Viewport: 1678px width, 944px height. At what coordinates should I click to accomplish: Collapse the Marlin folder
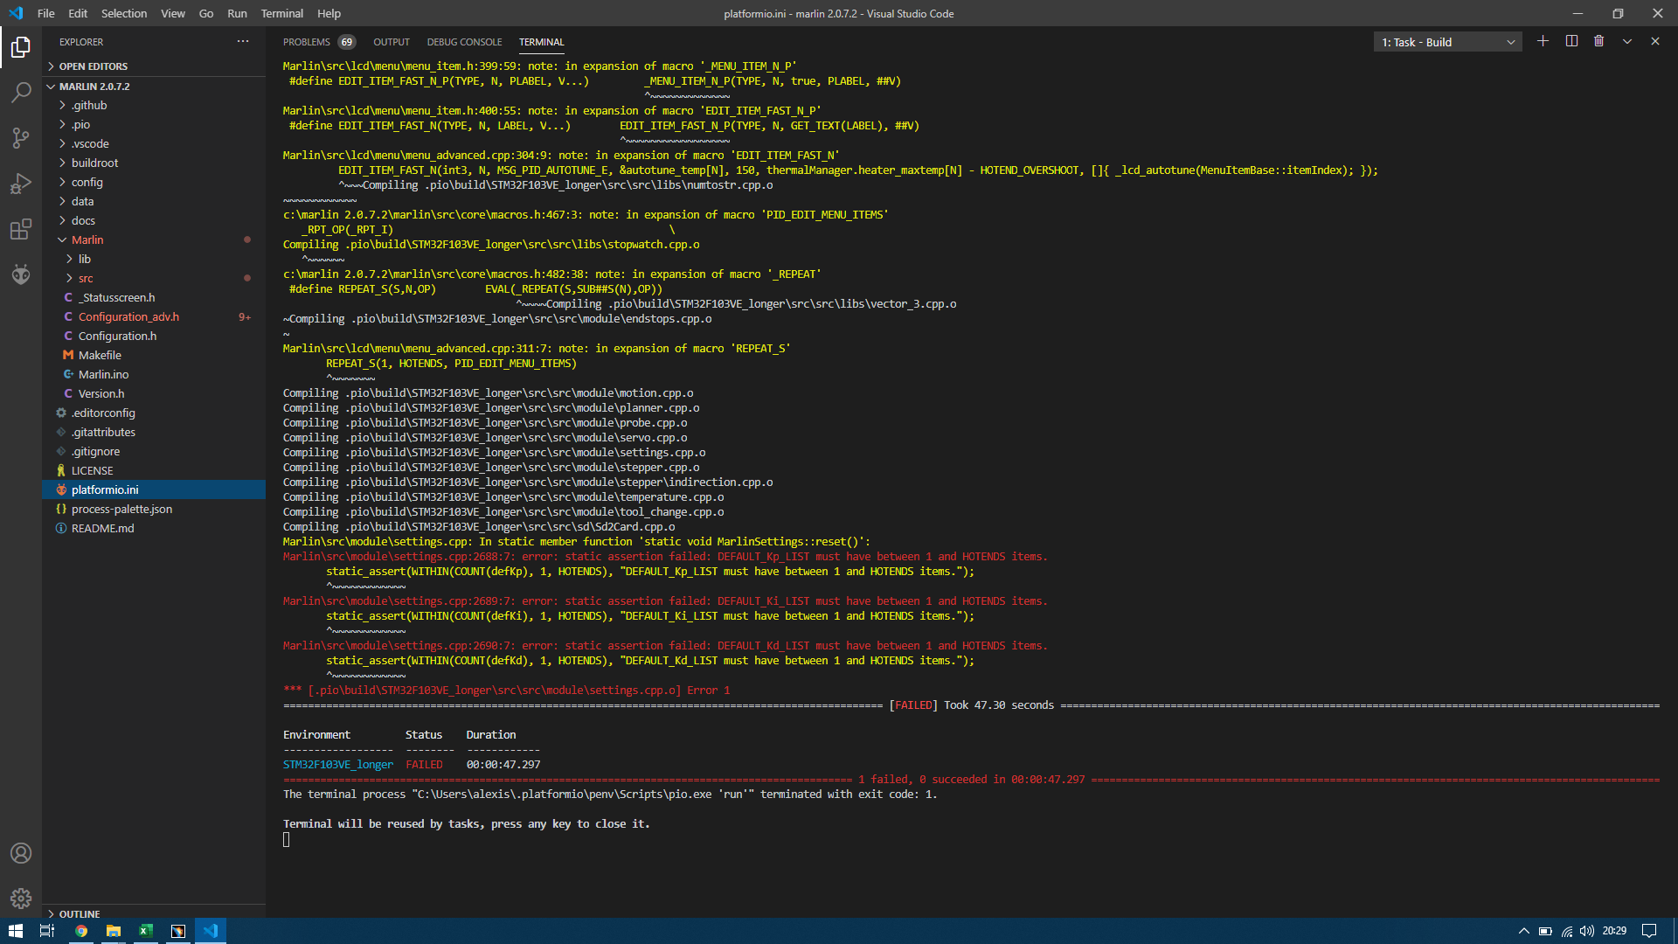pos(154,239)
